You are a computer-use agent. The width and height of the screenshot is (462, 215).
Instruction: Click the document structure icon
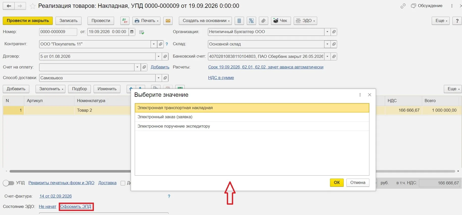click(x=251, y=21)
